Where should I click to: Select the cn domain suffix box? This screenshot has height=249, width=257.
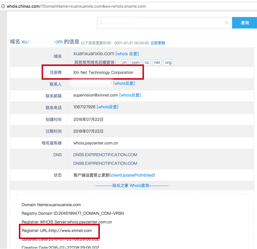(125, 63)
